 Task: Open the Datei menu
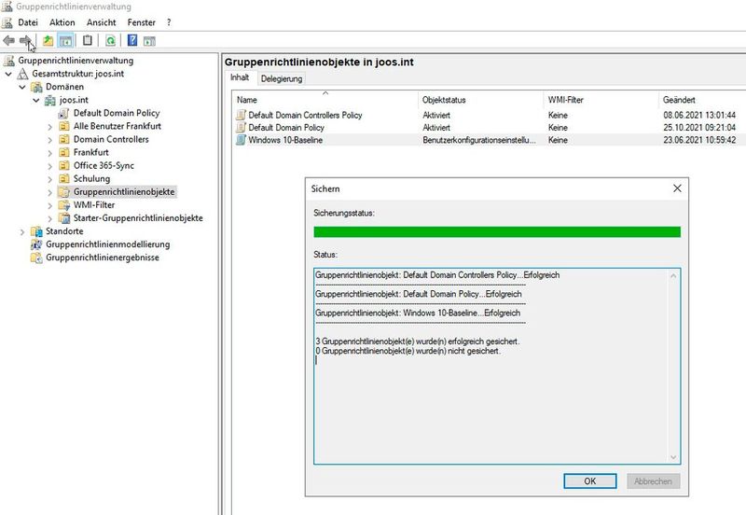[x=28, y=22]
